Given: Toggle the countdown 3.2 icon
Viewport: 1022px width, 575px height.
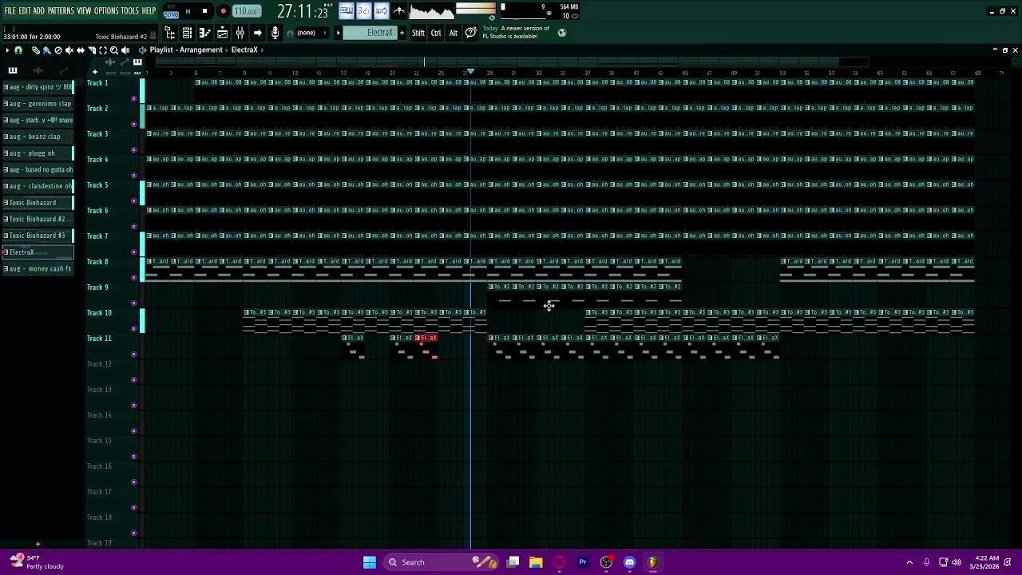Looking at the screenshot, I should coord(363,10).
